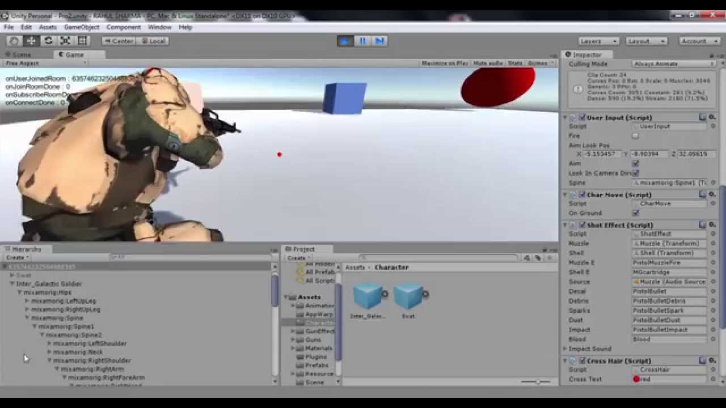Expand the mixamorig:Neck node
Screen dimensions: 726x408
click(x=49, y=352)
